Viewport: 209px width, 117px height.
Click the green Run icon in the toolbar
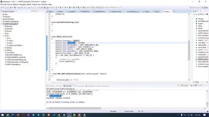coord(70,7)
